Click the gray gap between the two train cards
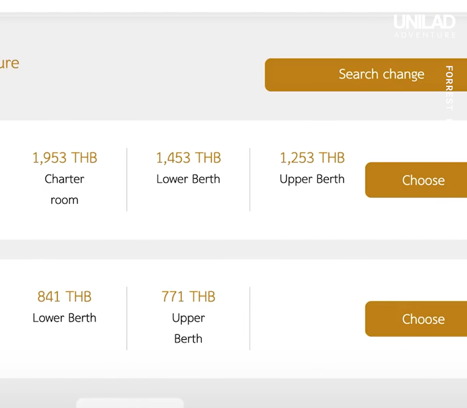 (x=233, y=249)
